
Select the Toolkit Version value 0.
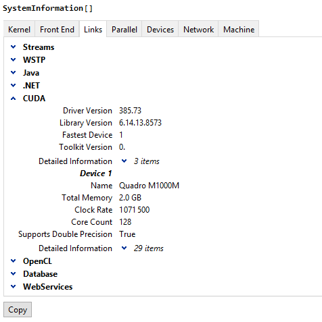coord(122,147)
